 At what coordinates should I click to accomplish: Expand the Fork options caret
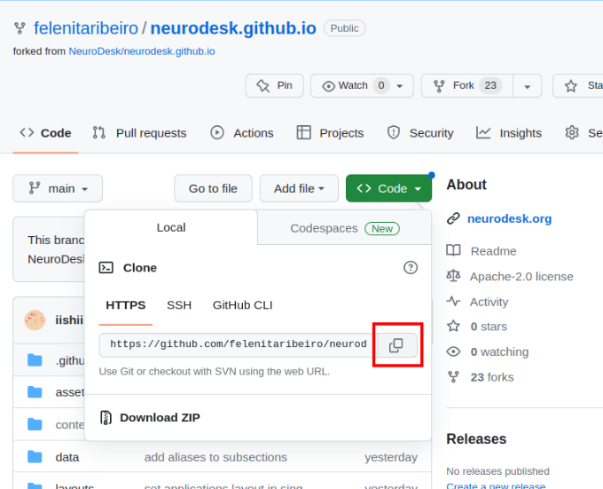coord(527,86)
